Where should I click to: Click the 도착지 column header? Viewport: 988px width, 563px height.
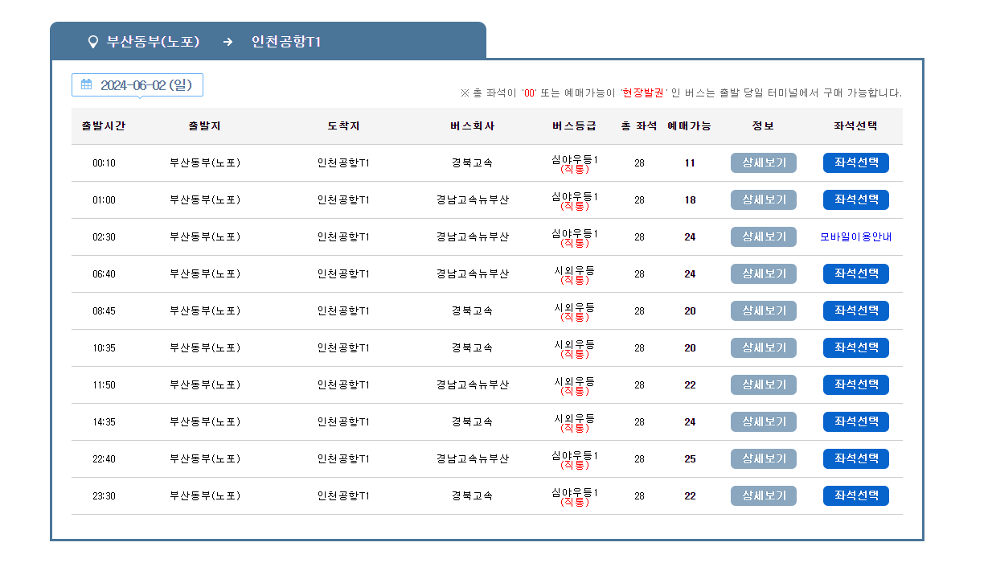(x=343, y=126)
